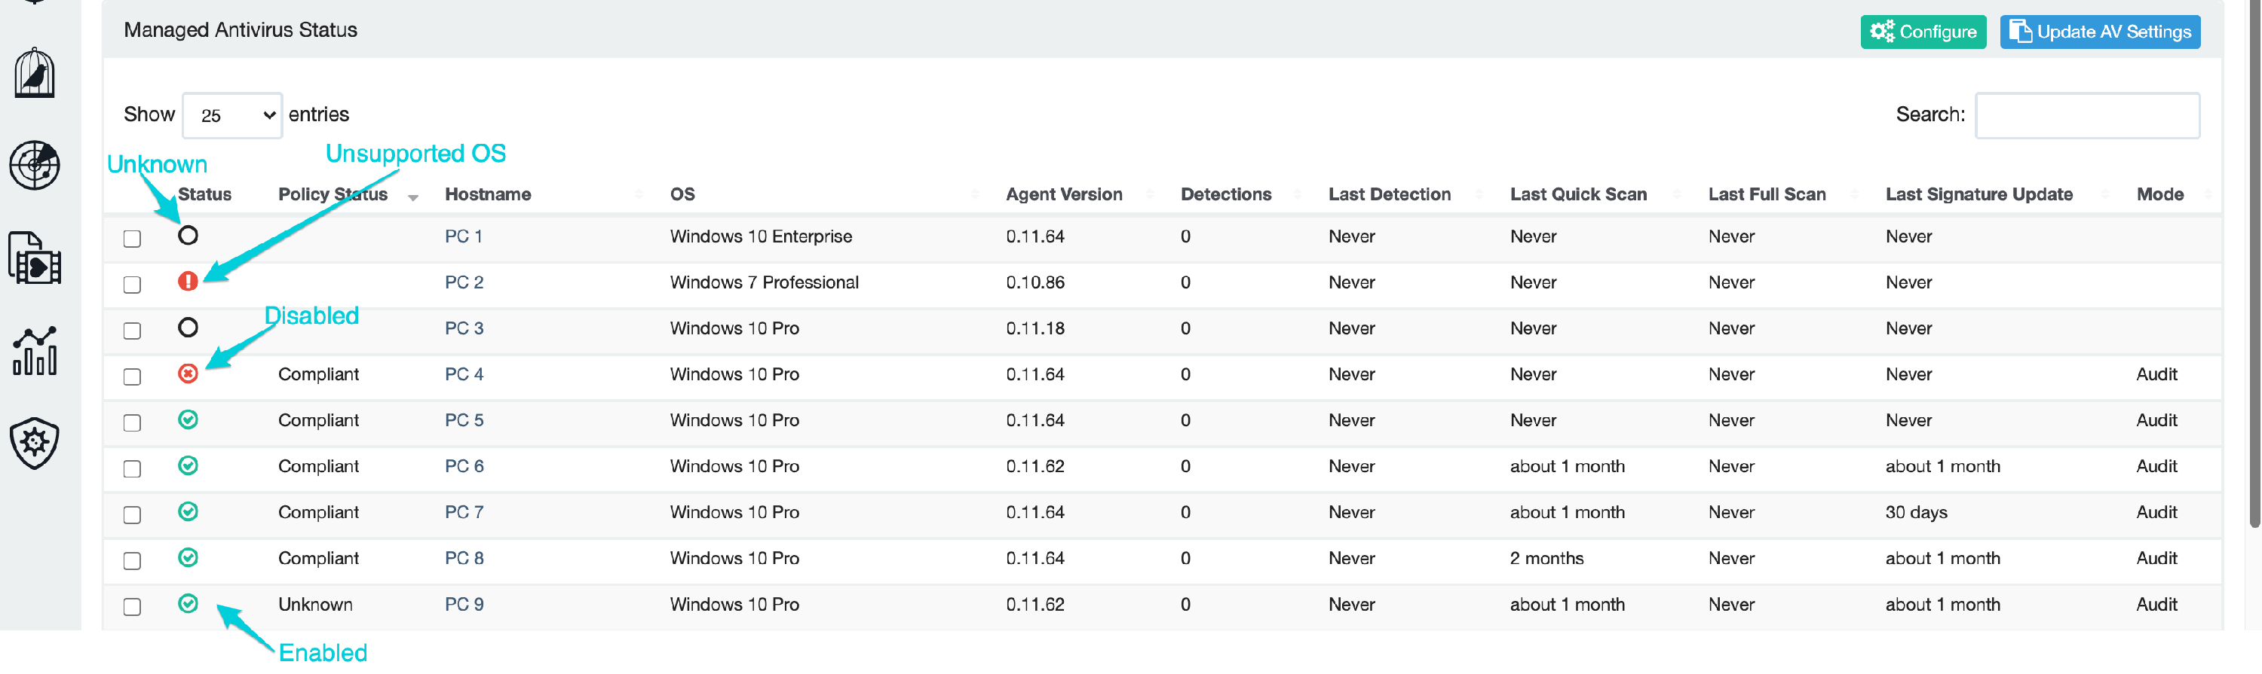2262x674 pixels.
Task: Open the PC 8 hostname link
Action: point(464,558)
